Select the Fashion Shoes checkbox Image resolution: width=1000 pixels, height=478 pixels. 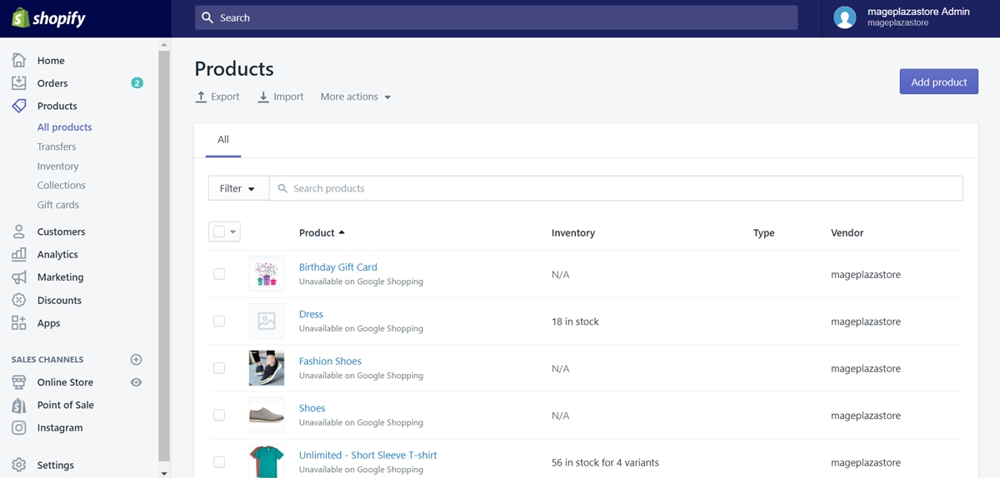click(219, 368)
